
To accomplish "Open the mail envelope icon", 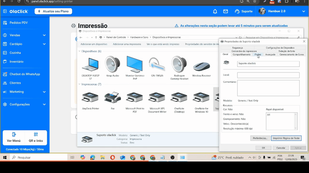I will click(x=225, y=11).
